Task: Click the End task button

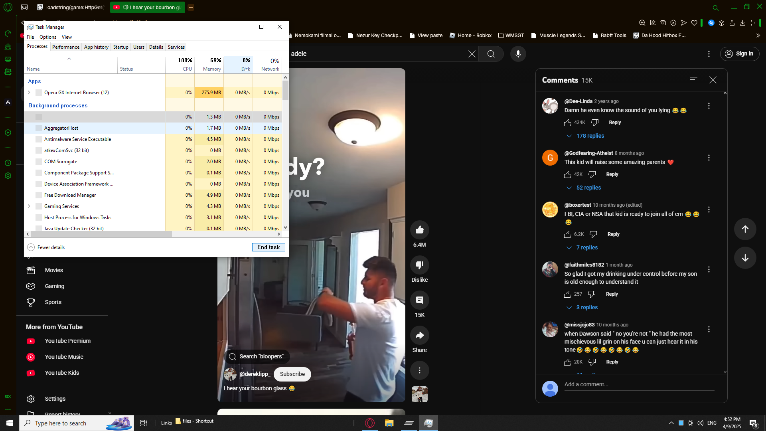Action: tap(268, 247)
